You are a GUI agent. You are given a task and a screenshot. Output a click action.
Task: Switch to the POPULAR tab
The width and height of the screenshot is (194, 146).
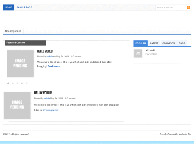tap(141, 43)
